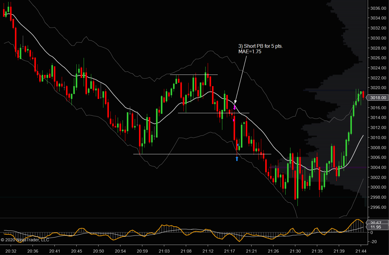Click the 2998.00 price axis label
The height and width of the screenshot is (255, 389).
pyautogui.click(x=378, y=197)
